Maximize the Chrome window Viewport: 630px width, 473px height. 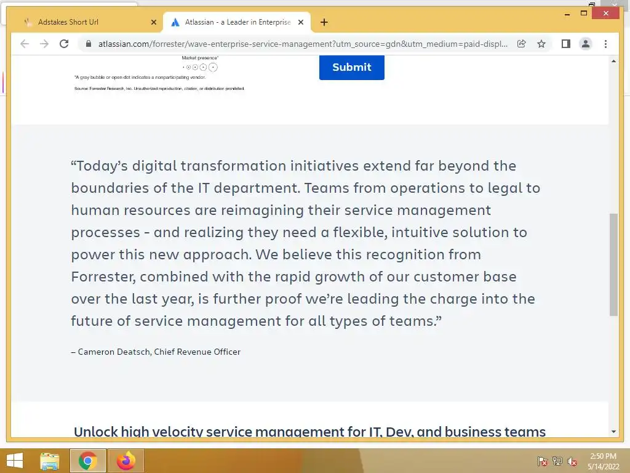584,14
